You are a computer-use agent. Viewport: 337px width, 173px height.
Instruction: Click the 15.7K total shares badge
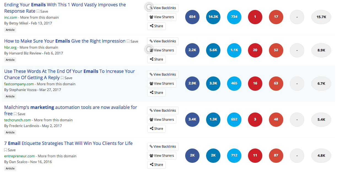pos(321,17)
